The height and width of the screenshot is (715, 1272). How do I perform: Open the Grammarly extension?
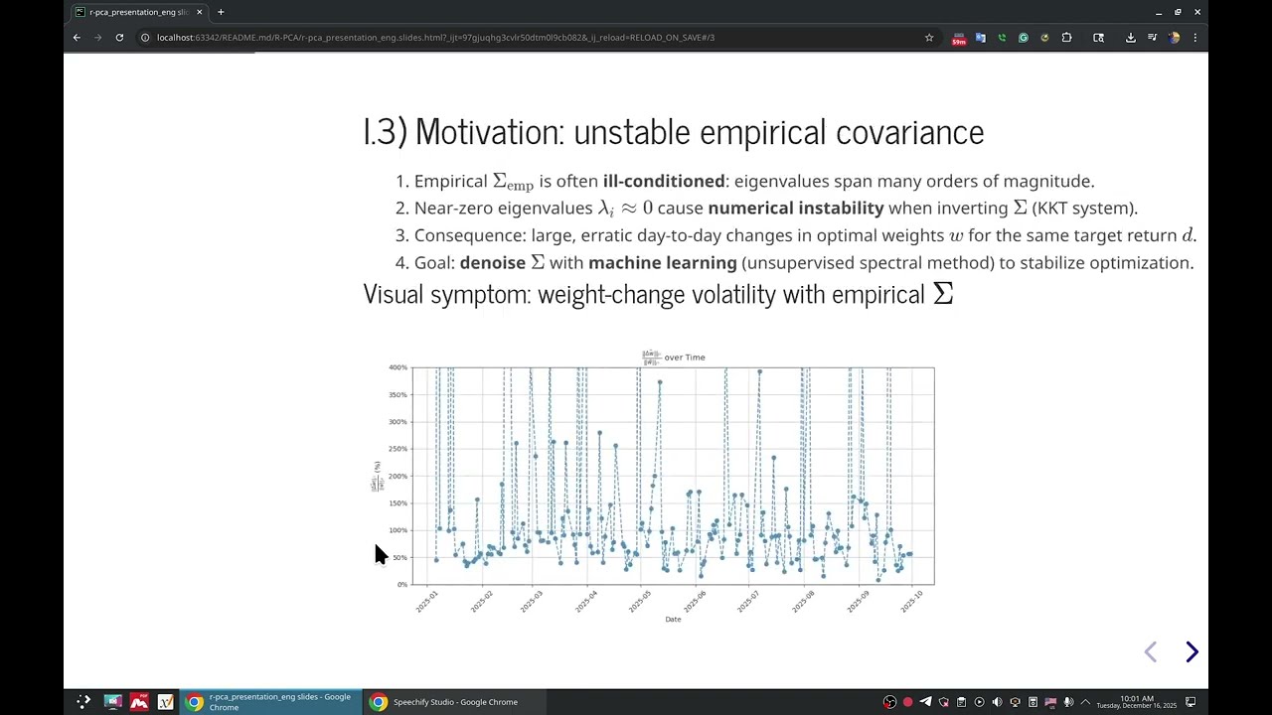pyautogui.click(x=1023, y=38)
